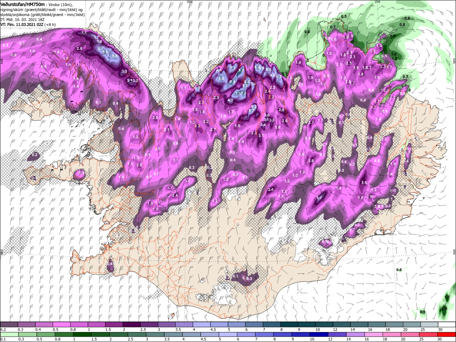Click the 'VT: Fim. 11.03.2021 02Z (+8 h)' line
Image resolution: width=456 pixels, height=342 pixels.
coord(28,25)
